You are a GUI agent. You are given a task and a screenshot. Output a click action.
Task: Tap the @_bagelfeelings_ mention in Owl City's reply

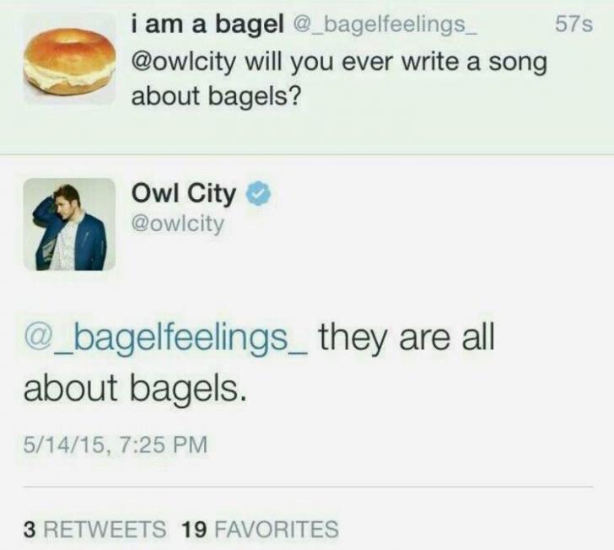pos(164,341)
